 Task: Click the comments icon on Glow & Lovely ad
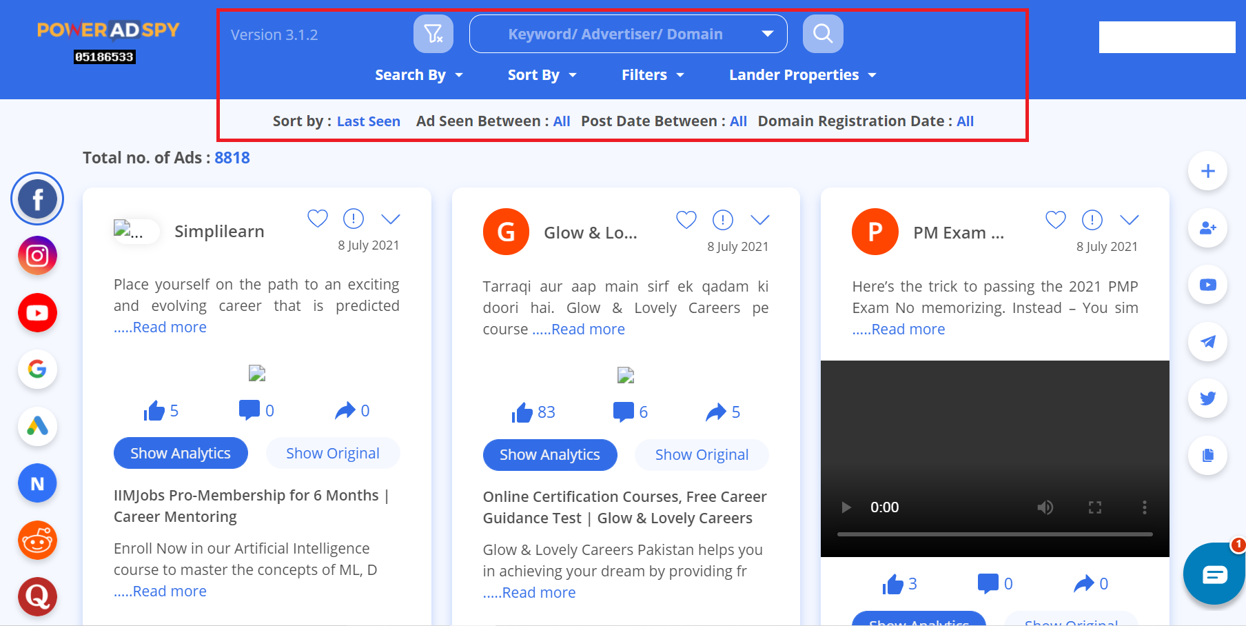pos(624,412)
